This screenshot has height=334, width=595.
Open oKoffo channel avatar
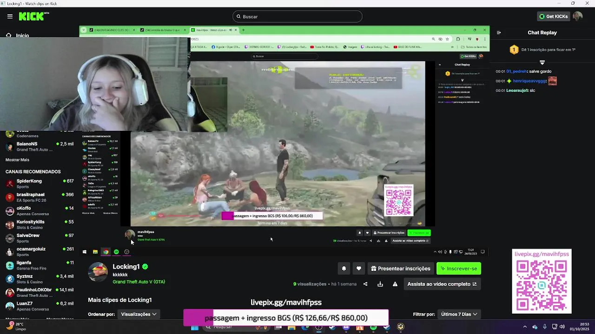coord(10,211)
